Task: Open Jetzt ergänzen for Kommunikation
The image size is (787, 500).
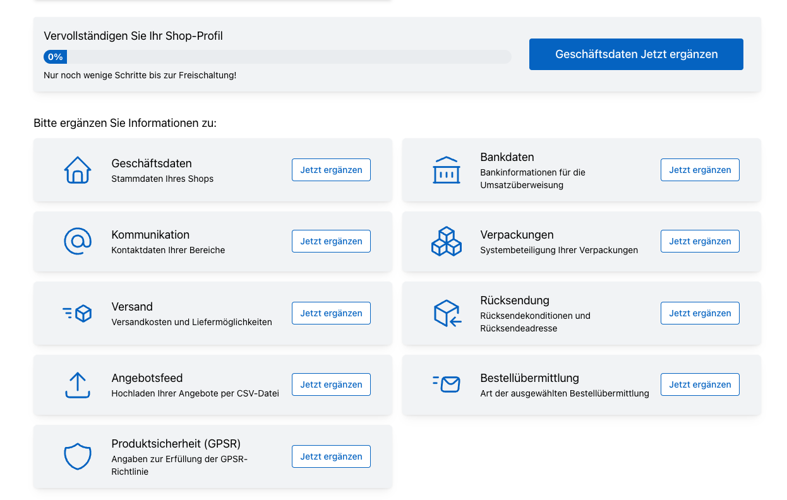Action: pyautogui.click(x=331, y=241)
